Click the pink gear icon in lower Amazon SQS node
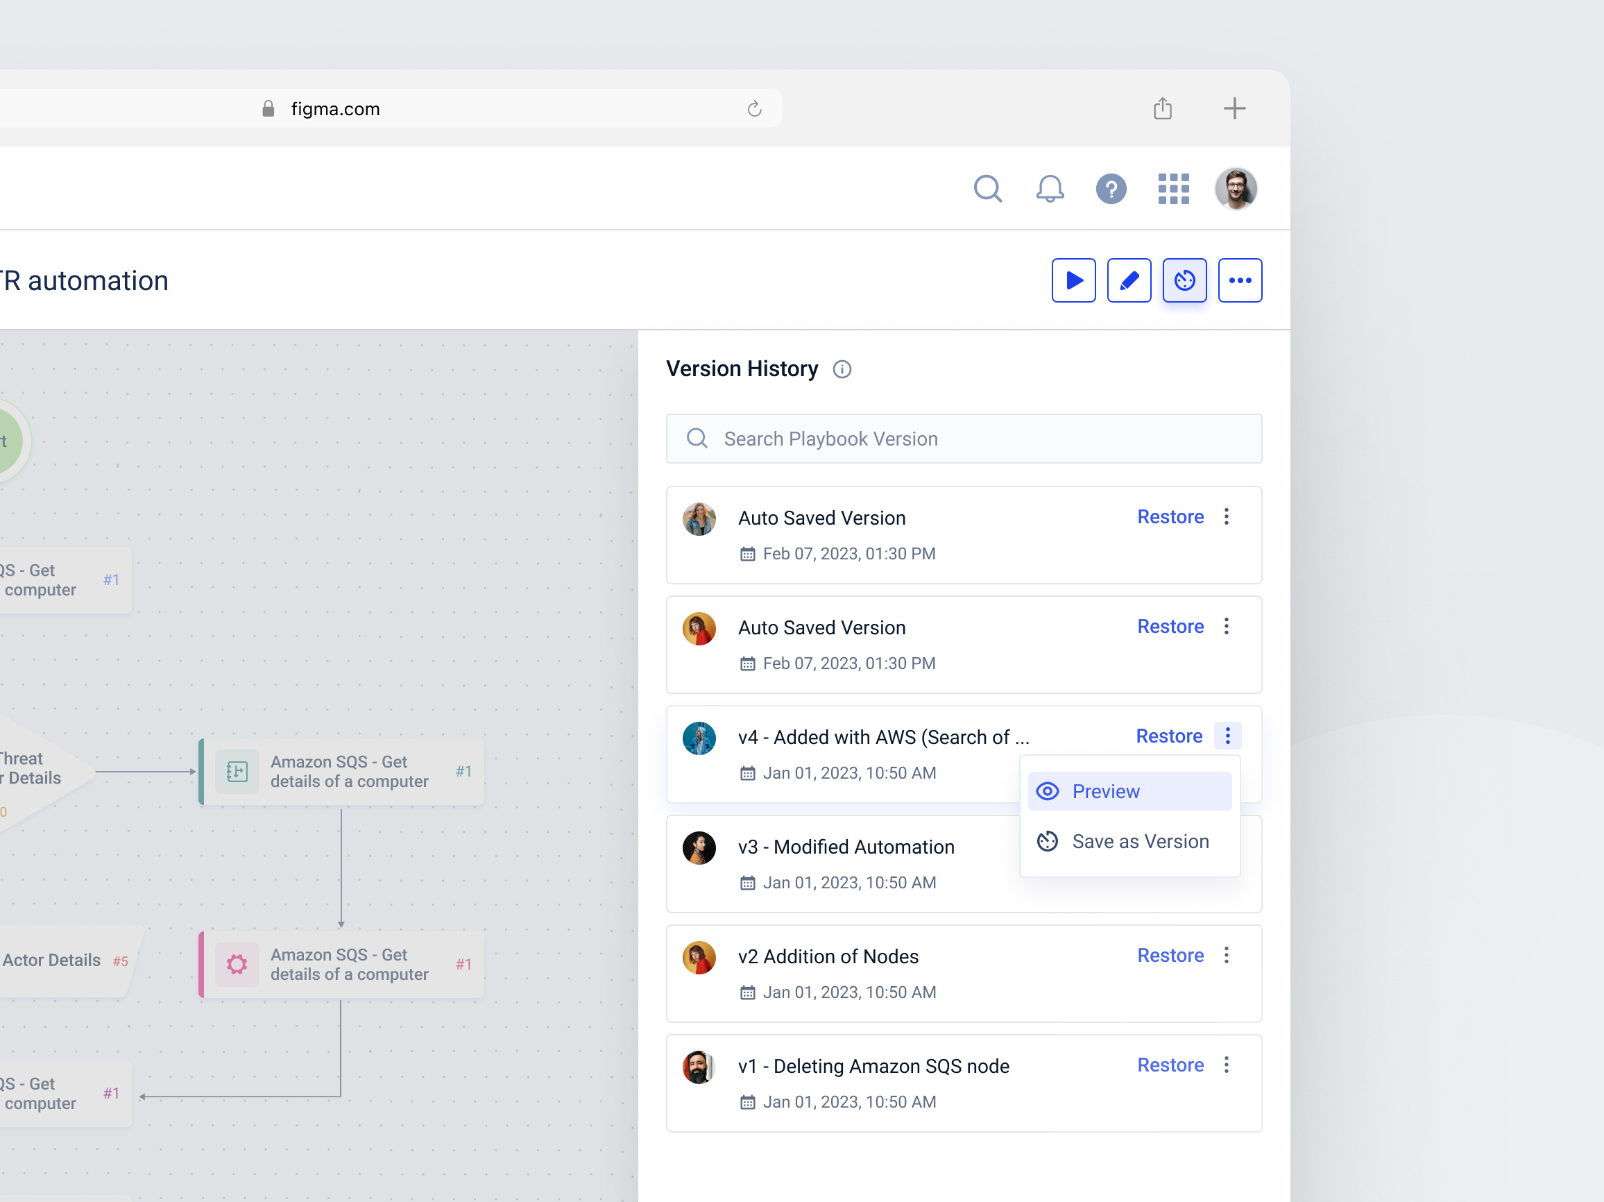This screenshot has height=1202, width=1604. [237, 964]
